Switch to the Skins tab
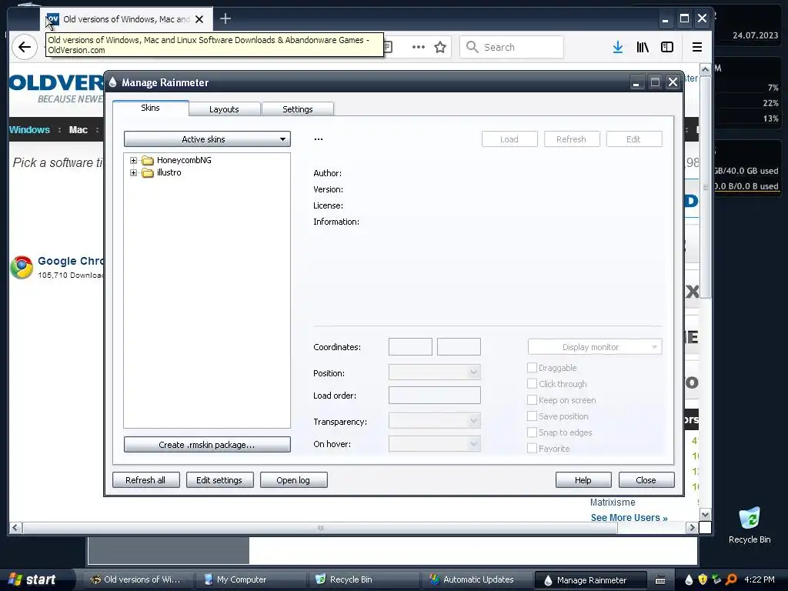The height and width of the screenshot is (591, 788). (x=150, y=108)
